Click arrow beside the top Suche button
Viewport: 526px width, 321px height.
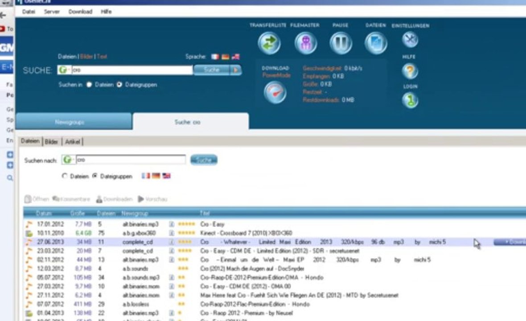pyautogui.click(x=236, y=70)
